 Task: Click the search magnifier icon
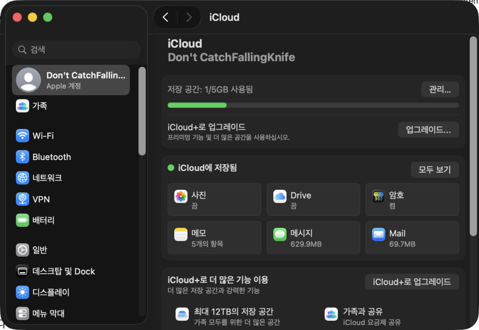pos(22,49)
